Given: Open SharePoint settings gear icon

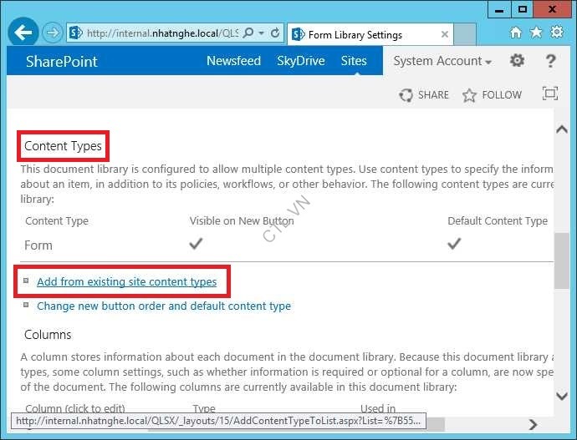Looking at the screenshot, I should click(x=518, y=61).
